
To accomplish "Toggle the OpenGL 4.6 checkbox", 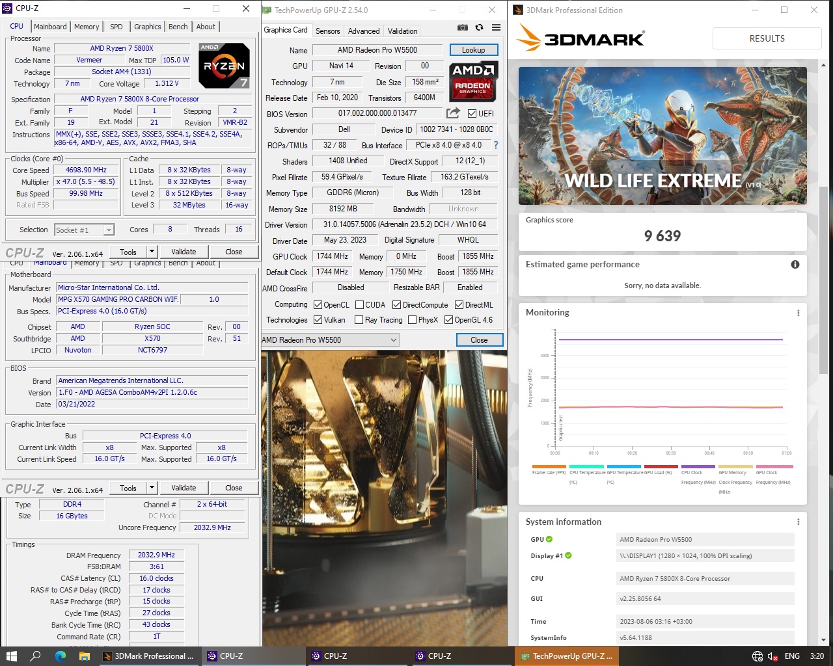I will pos(448,319).
